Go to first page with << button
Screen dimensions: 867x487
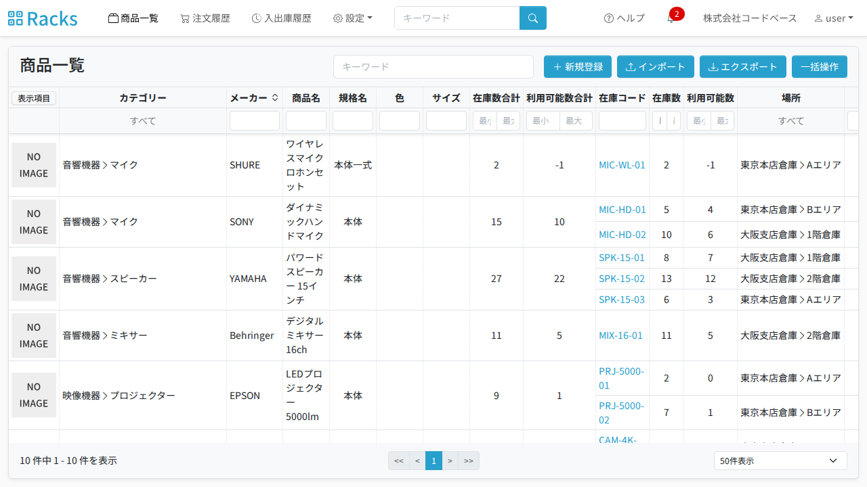pyautogui.click(x=399, y=461)
